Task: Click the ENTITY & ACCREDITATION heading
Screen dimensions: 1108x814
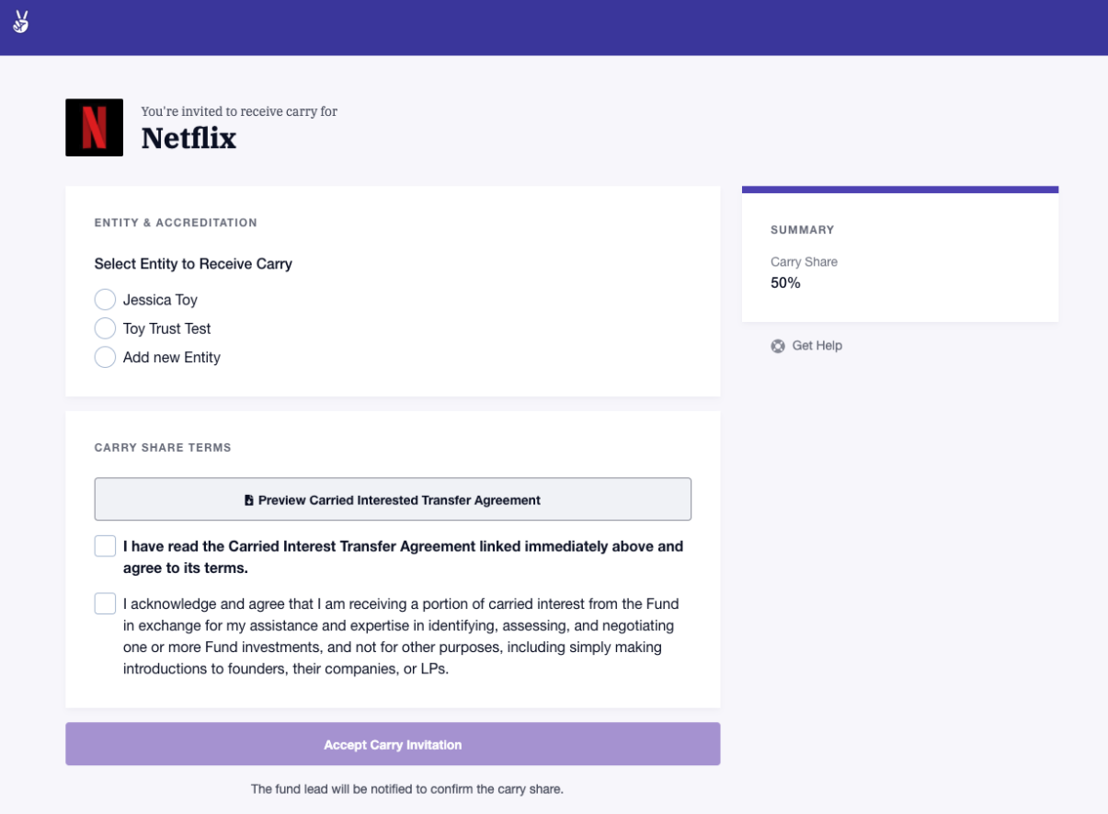Action: (176, 223)
